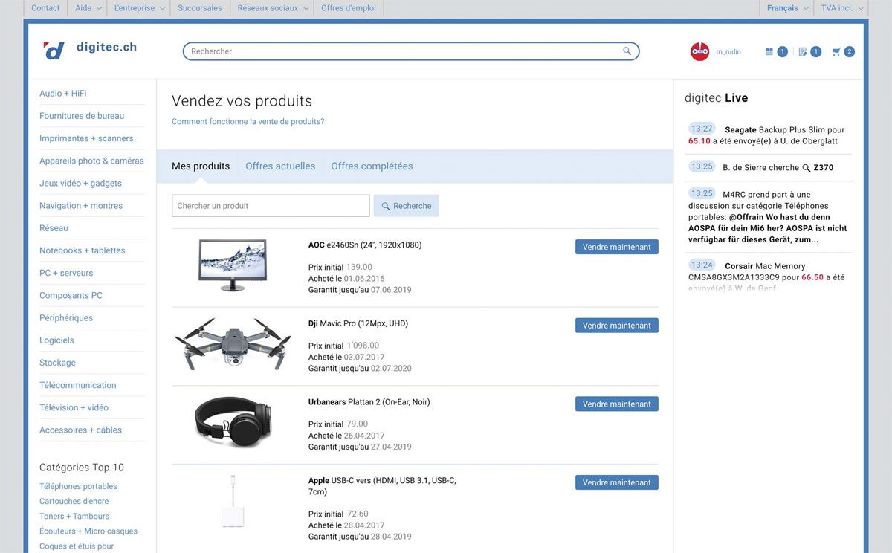Open the TVA incl. dropdown
The width and height of the screenshot is (892, 553).
coord(842,8)
